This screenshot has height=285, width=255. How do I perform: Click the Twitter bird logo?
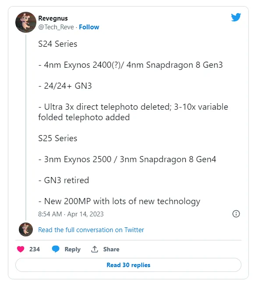pos(236,17)
